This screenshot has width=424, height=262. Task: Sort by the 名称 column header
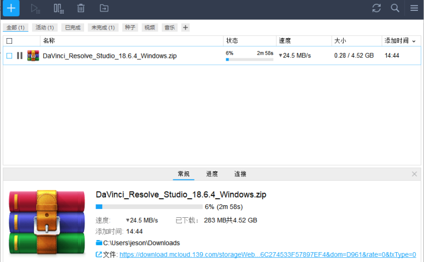tap(132, 41)
